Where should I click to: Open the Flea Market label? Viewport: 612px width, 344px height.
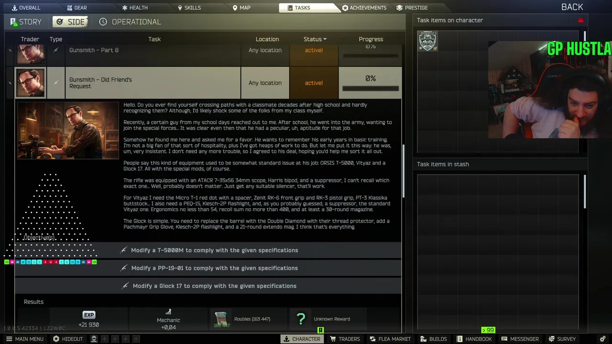(x=394, y=339)
